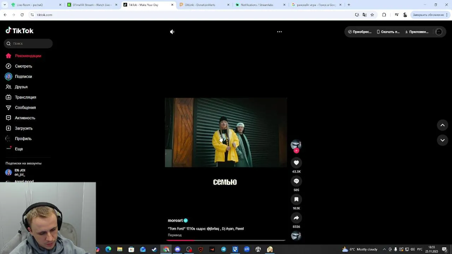This screenshot has width=452, height=254.
Task: Seek on the video progress bar
Action: pyautogui.click(x=226, y=240)
